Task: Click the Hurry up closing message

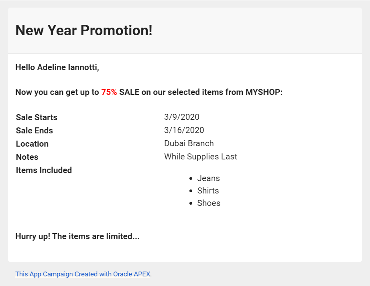Action: [77, 236]
